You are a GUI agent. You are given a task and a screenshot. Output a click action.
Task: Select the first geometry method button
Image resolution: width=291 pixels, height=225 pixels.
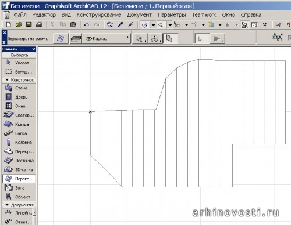tap(140, 39)
